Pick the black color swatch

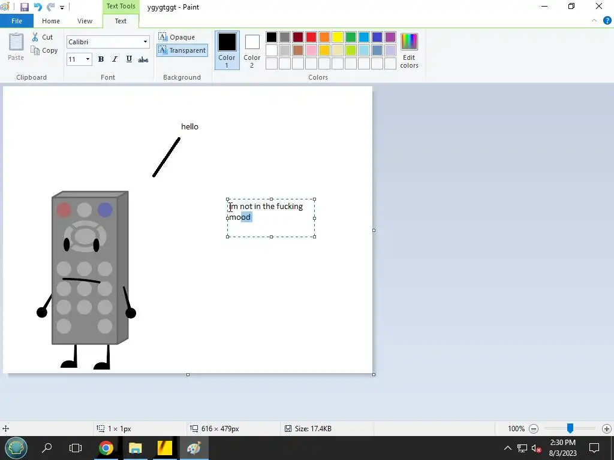tap(272, 37)
